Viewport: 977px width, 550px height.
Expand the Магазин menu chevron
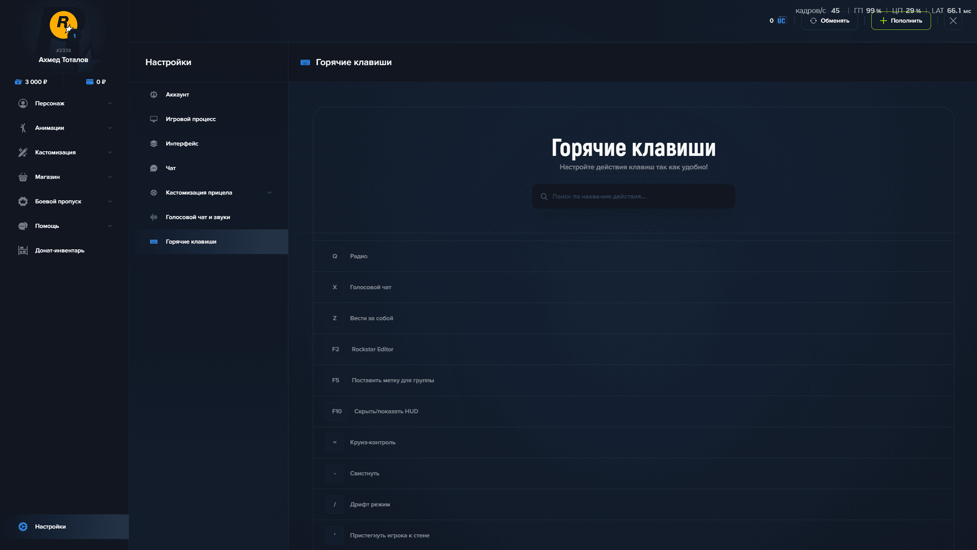[x=110, y=177]
